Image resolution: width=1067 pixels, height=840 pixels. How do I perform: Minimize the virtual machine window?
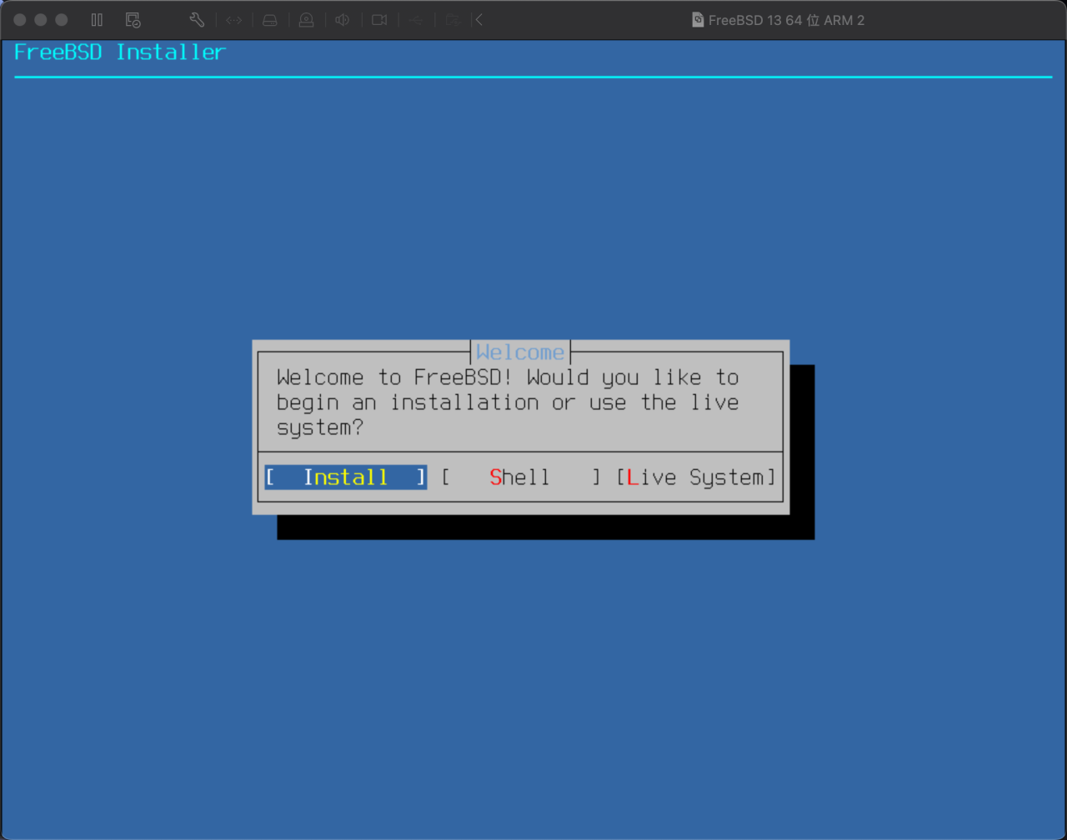coord(41,20)
